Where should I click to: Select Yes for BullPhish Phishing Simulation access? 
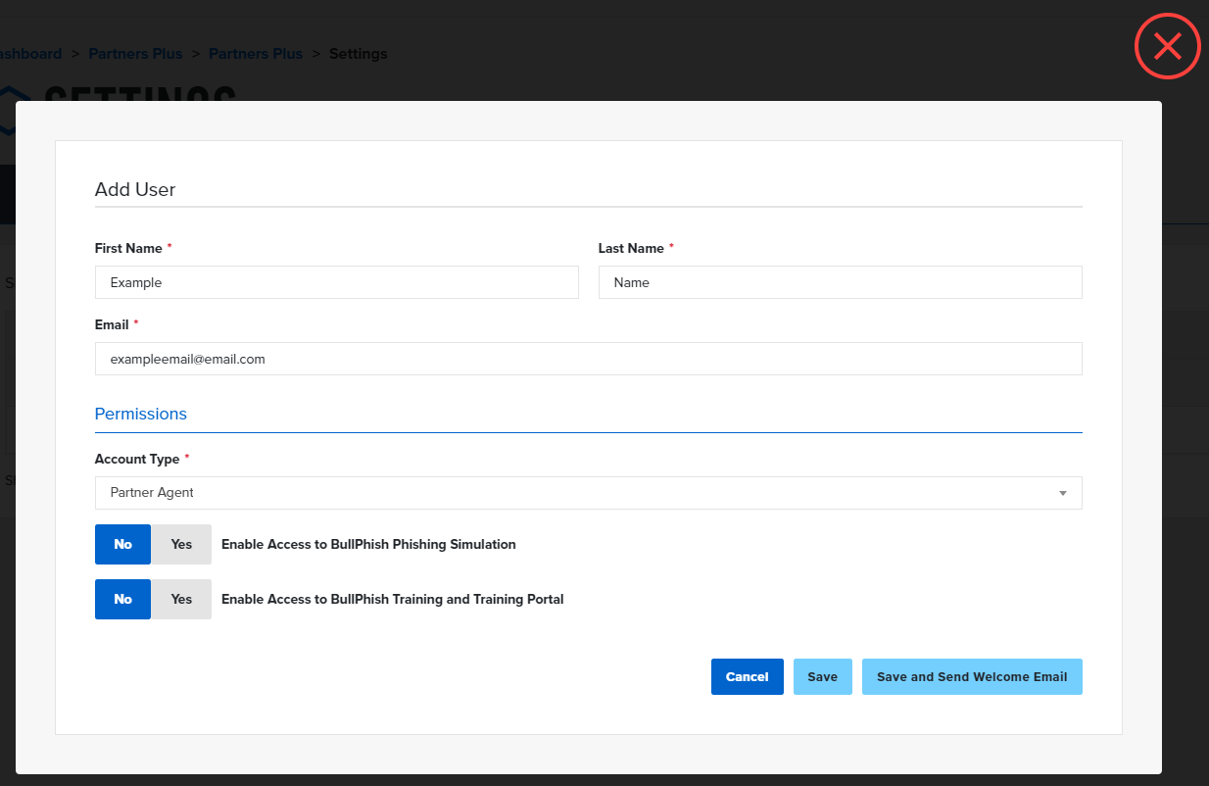click(x=181, y=544)
